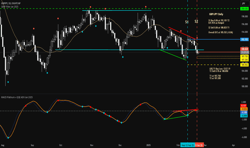Click the orange -0.036 indicator value label
The image size is (250, 148).
[244, 109]
